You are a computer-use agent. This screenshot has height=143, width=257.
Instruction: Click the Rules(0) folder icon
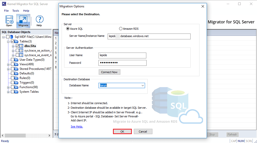[x=16, y=78]
